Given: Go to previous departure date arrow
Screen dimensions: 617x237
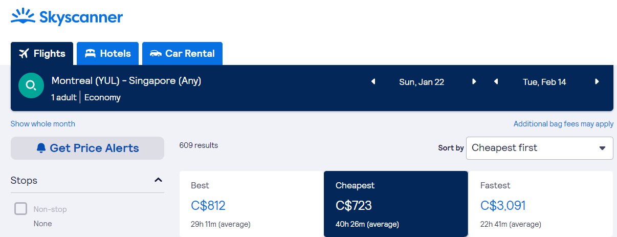Looking at the screenshot, I should click(373, 82).
